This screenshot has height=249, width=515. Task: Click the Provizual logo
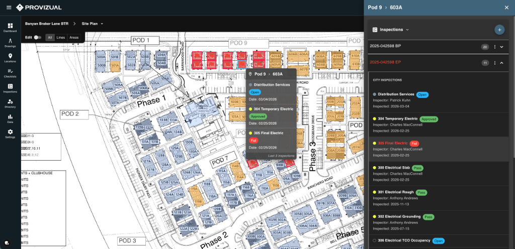coord(39,8)
